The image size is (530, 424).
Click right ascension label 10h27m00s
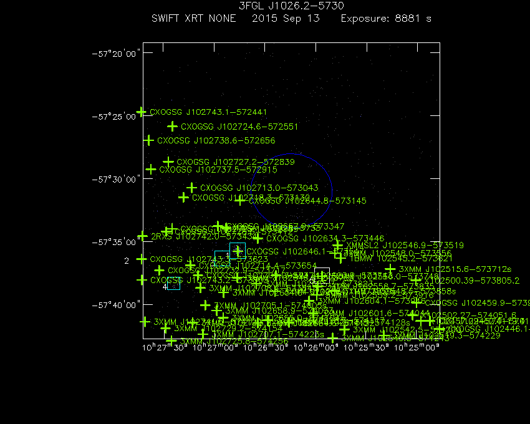pos(215,347)
